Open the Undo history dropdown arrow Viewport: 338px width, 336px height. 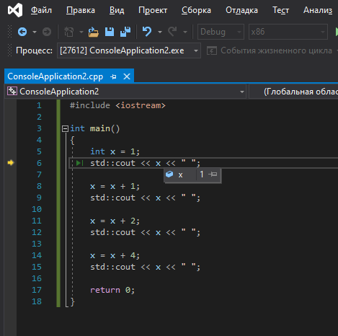[160, 32]
